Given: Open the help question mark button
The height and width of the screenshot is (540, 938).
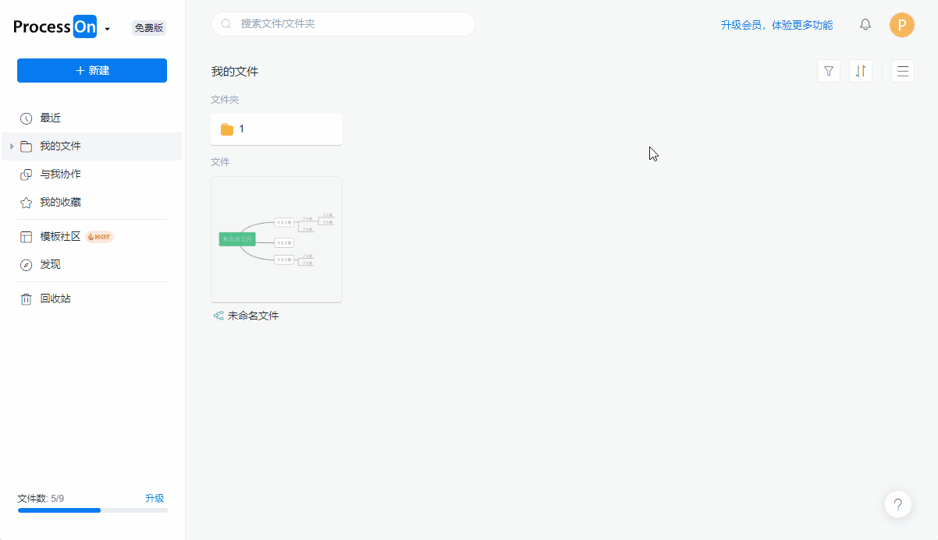Looking at the screenshot, I should point(898,504).
